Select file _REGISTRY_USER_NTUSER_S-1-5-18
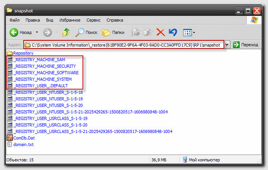This screenshot has height=170, width=268. click(x=48, y=93)
